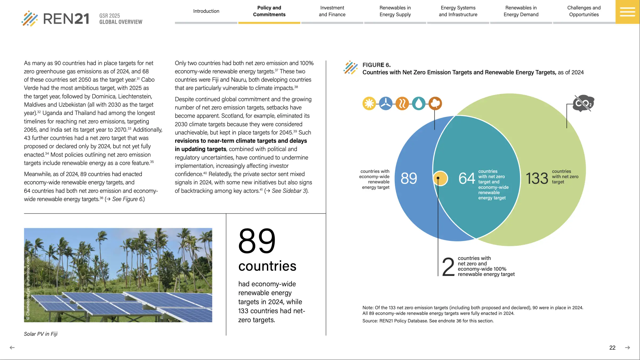The width and height of the screenshot is (640, 360).
Task: Click the crossed-out CO2 cloud icon
Action: [583, 103]
